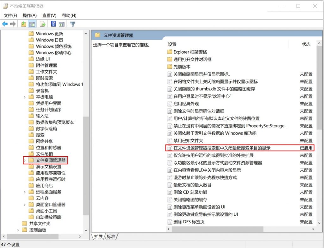Viewport: 324px width, 248px height.
Task: Toggle the Show/Hide Action Pane icon
Action: pos(62,24)
